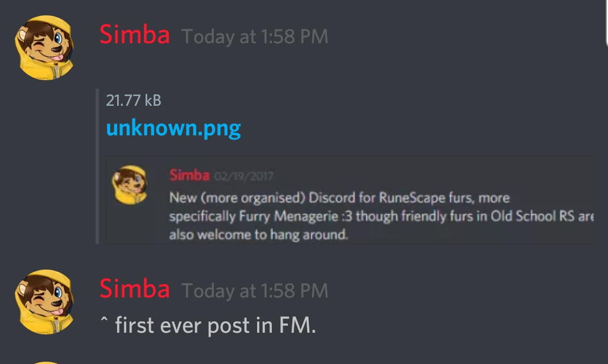Click the 21.77 kB file size label
This screenshot has height=364, width=608.
[x=134, y=101]
